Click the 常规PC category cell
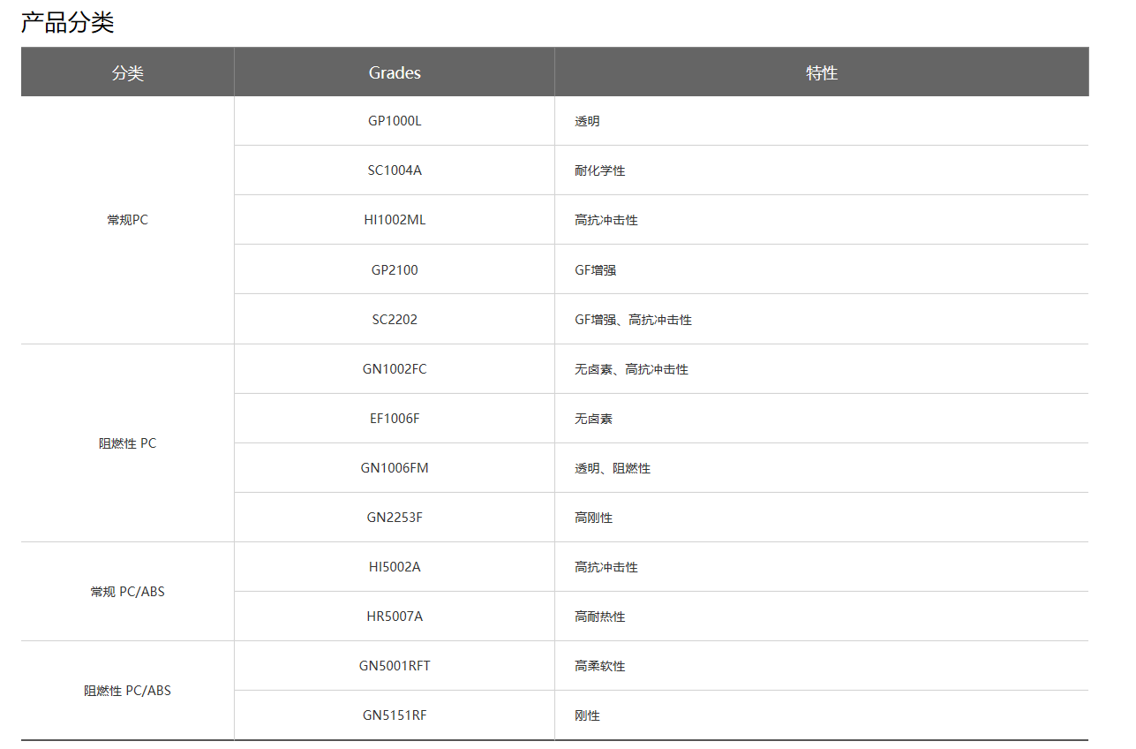Screen dimensions: 1136x749 pos(128,220)
